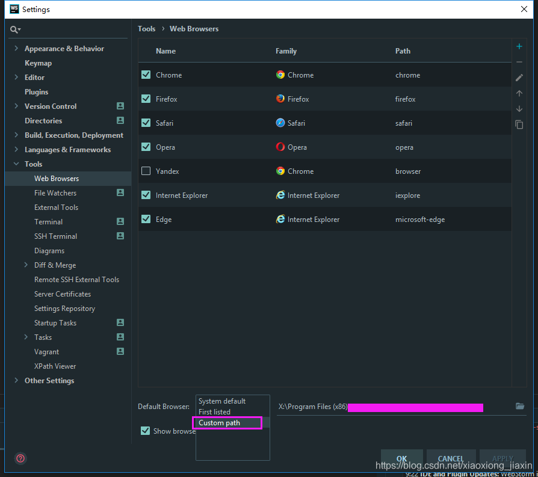Uncheck the Opera browser checkbox
Image resolution: width=538 pixels, height=477 pixels.
tap(146, 147)
